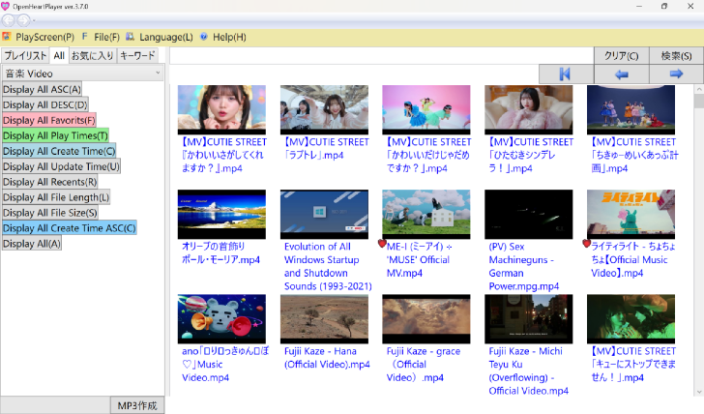Screen dimensions: 704x414
Task: Open the small dropdown arrow beside navigation arrows
Action: point(36,20)
